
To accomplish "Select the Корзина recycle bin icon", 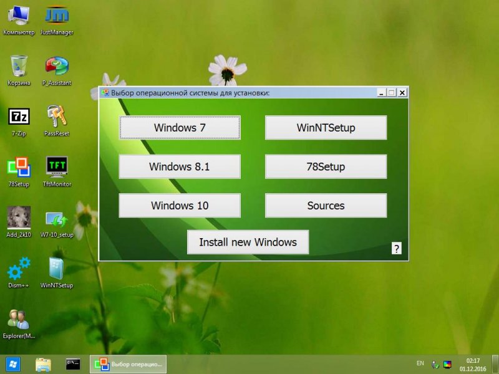I will (x=19, y=70).
